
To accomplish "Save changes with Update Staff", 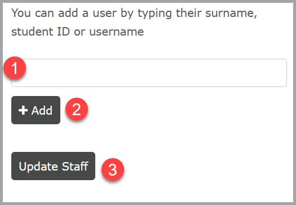I will tap(53, 166).
